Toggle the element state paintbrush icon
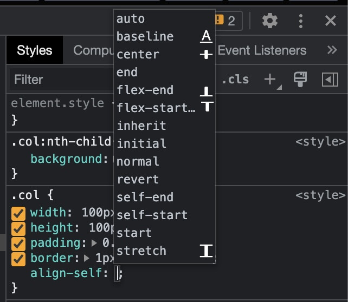The height and width of the screenshot is (302, 348). click(300, 80)
